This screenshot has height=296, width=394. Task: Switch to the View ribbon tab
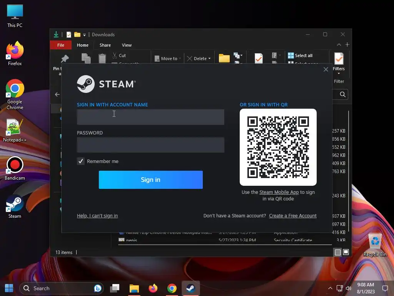click(127, 45)
